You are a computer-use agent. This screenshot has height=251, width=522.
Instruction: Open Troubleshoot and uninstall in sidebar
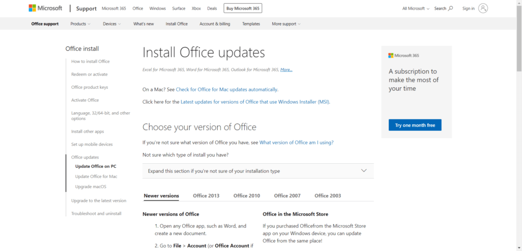[96, 213]
